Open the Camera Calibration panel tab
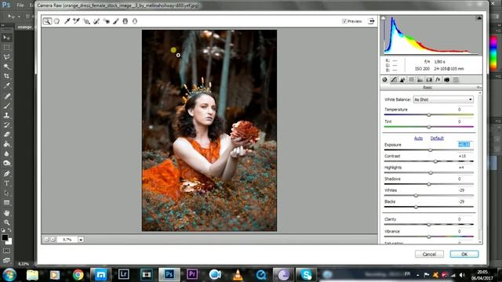 pyautogui.click(x=446, y=80)
